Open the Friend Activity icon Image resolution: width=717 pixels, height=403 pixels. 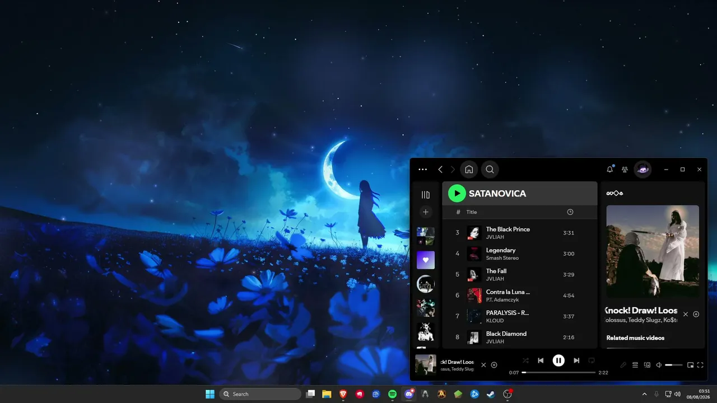pos(625,170)
